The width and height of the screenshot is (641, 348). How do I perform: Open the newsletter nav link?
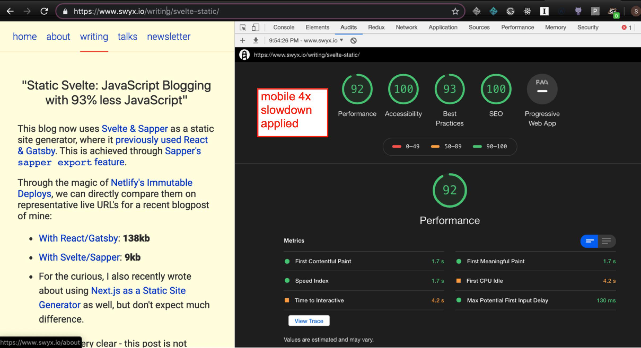169,37
